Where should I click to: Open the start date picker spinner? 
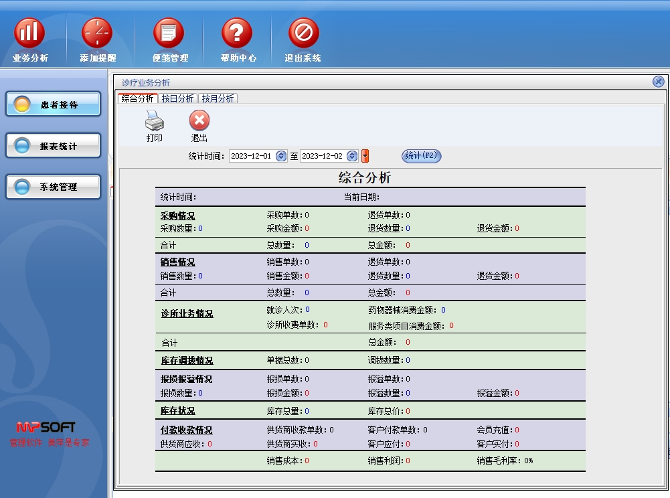tap(281, 156)
